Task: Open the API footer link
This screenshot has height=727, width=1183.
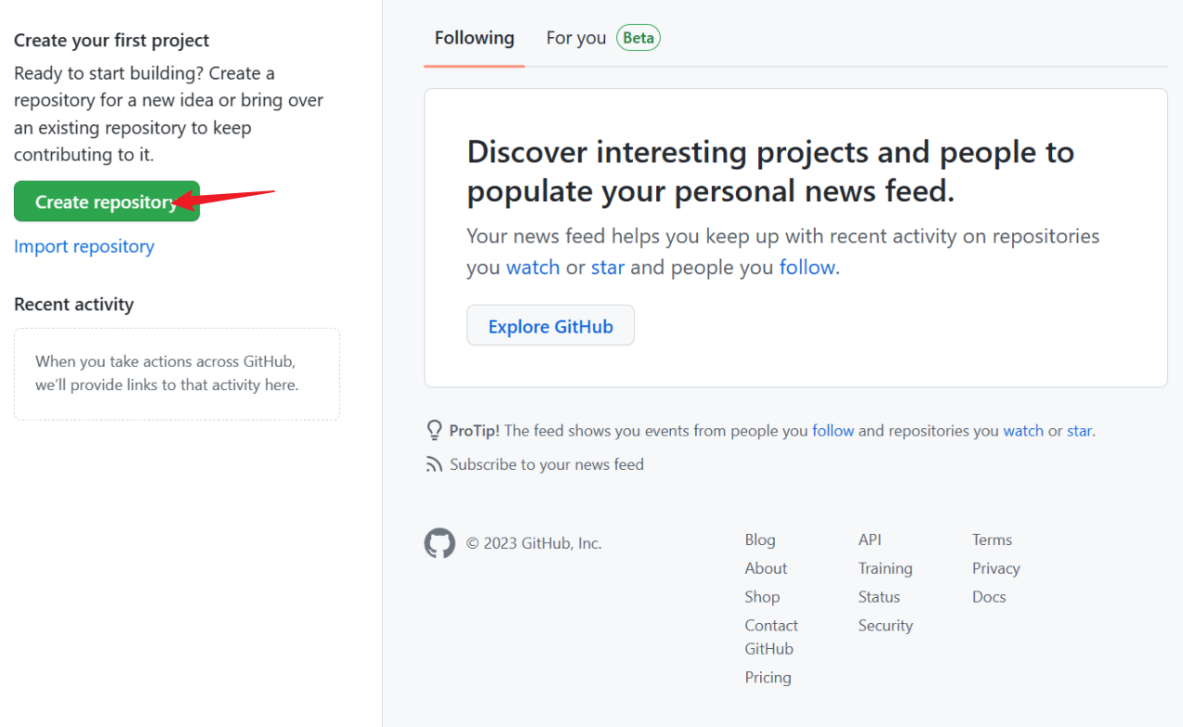Action: pyautogui.click(x=870, y=539)
